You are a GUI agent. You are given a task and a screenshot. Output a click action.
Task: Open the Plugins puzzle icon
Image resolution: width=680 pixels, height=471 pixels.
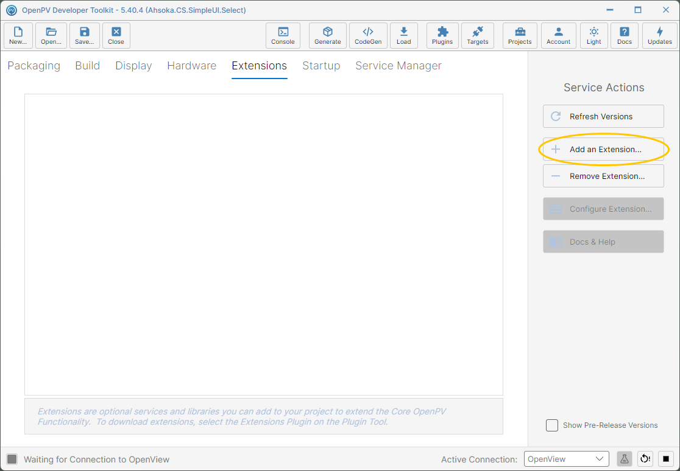(x=442, y=35)
